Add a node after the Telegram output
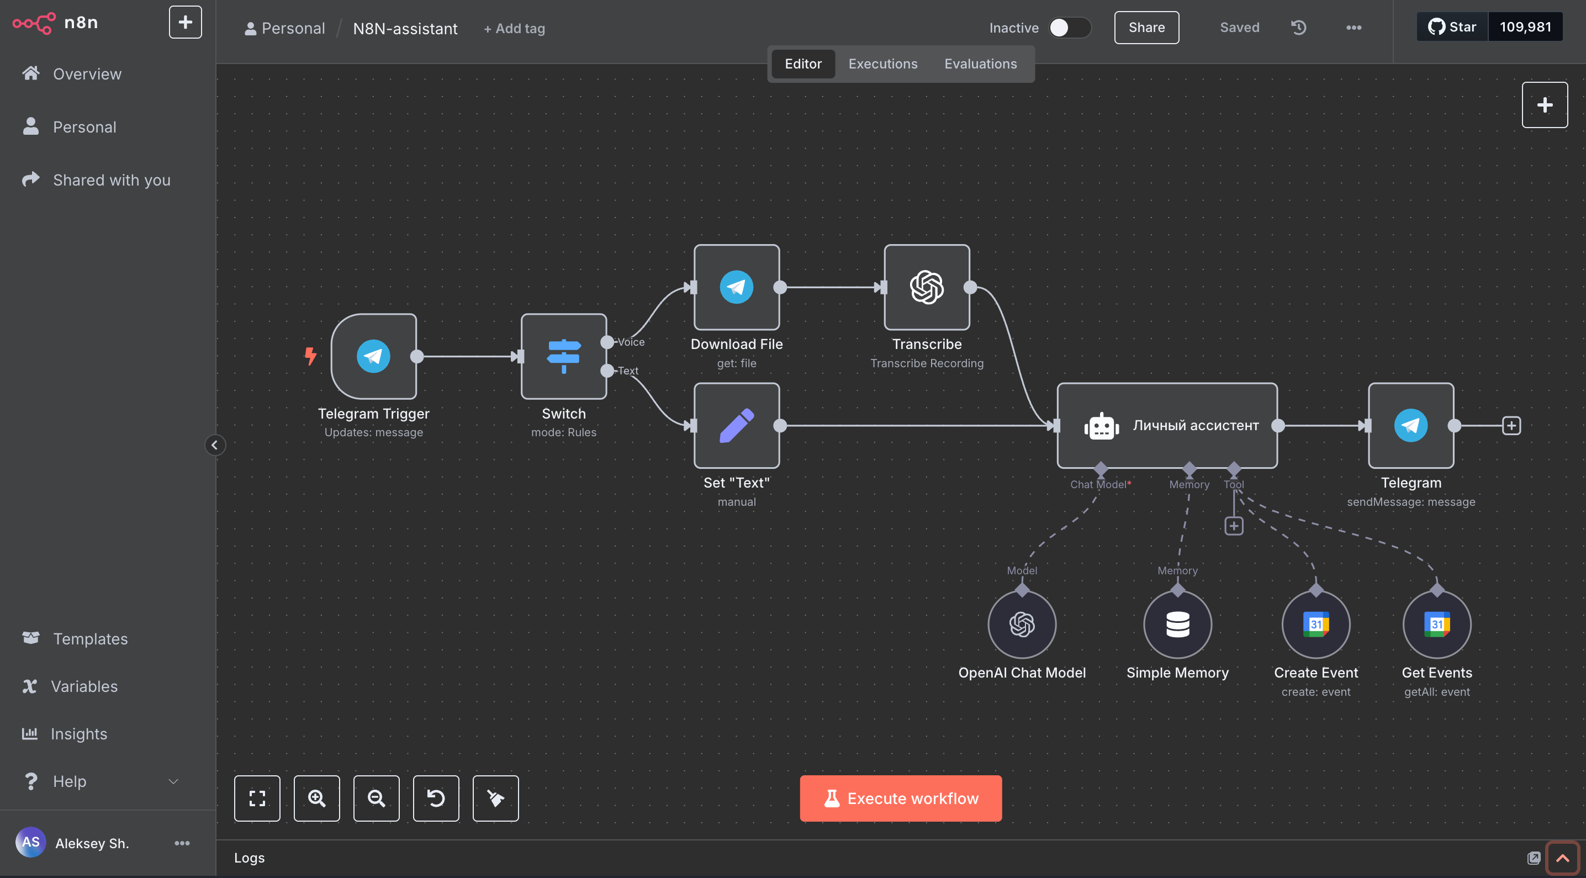The image size is (1586, 878). click(x=1511, y=425)
